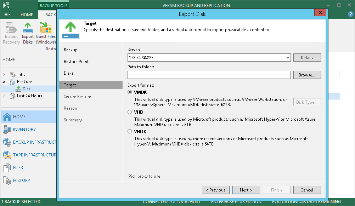Click the Backups node icon in tree
Image resolution: width=355 pixels, height=206 pixels.
point(13,82)
